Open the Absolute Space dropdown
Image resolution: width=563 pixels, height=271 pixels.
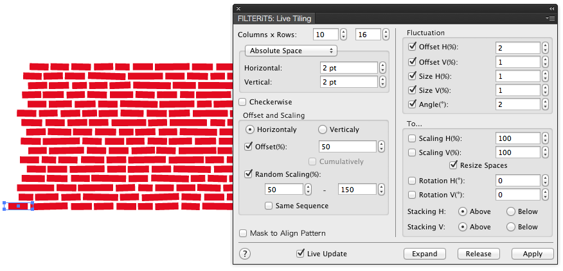(x=291, y=51)
